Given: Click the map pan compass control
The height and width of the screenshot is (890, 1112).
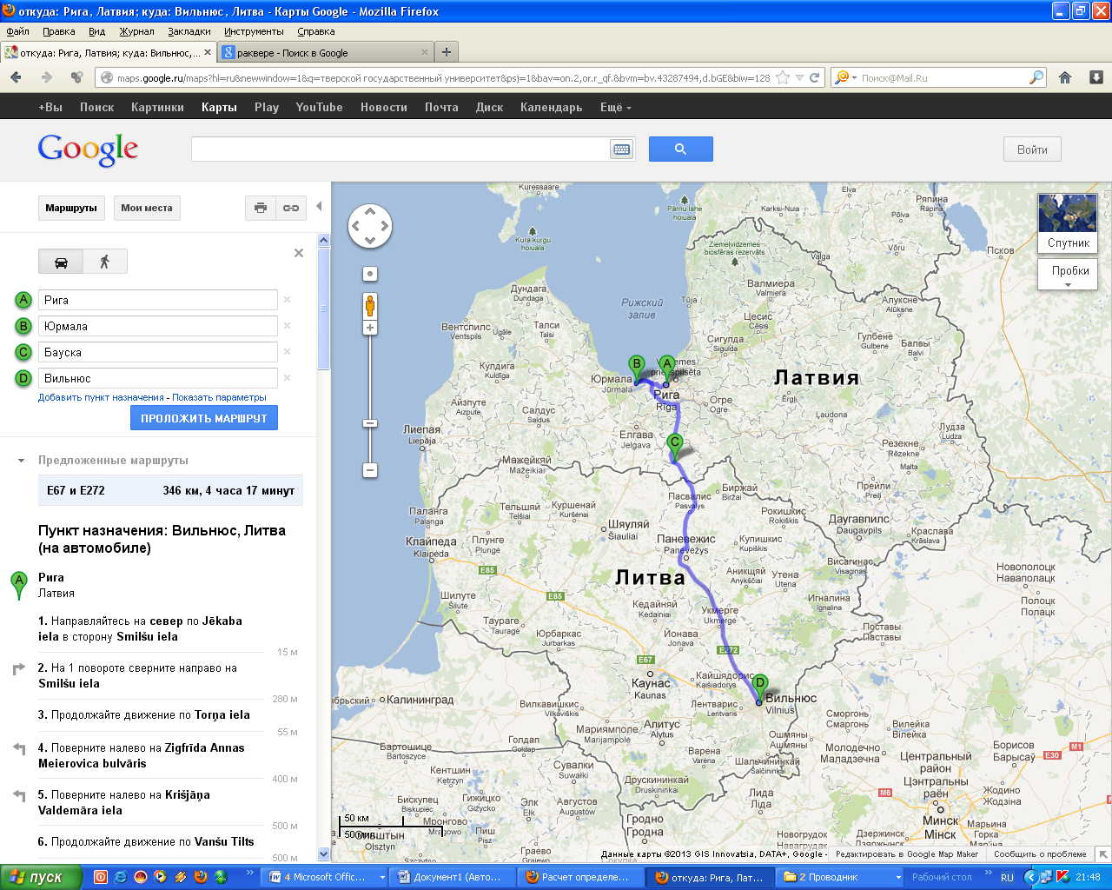Looking at the screenshot, I should 370,226.
